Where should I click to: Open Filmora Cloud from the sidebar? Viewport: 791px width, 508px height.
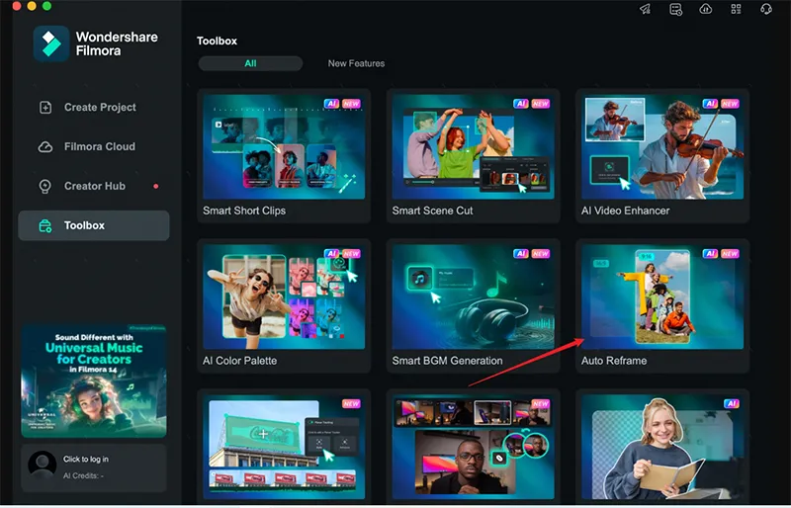pyautogui.click(x=94, y=147)
